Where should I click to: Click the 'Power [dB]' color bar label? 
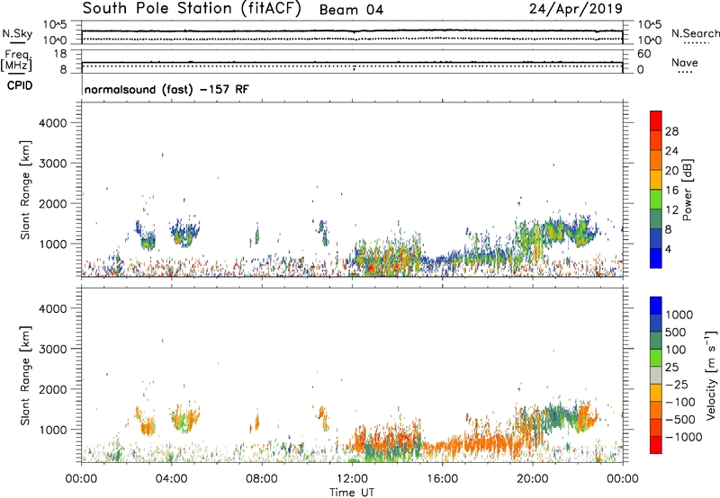click(x=688, y=190)
